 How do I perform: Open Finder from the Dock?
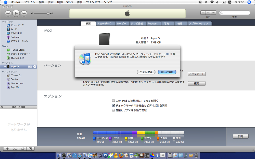click(59, 155)
